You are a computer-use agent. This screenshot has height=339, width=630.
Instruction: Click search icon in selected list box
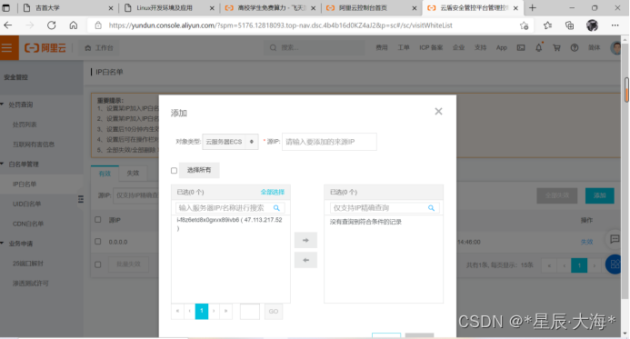point(431,208)
